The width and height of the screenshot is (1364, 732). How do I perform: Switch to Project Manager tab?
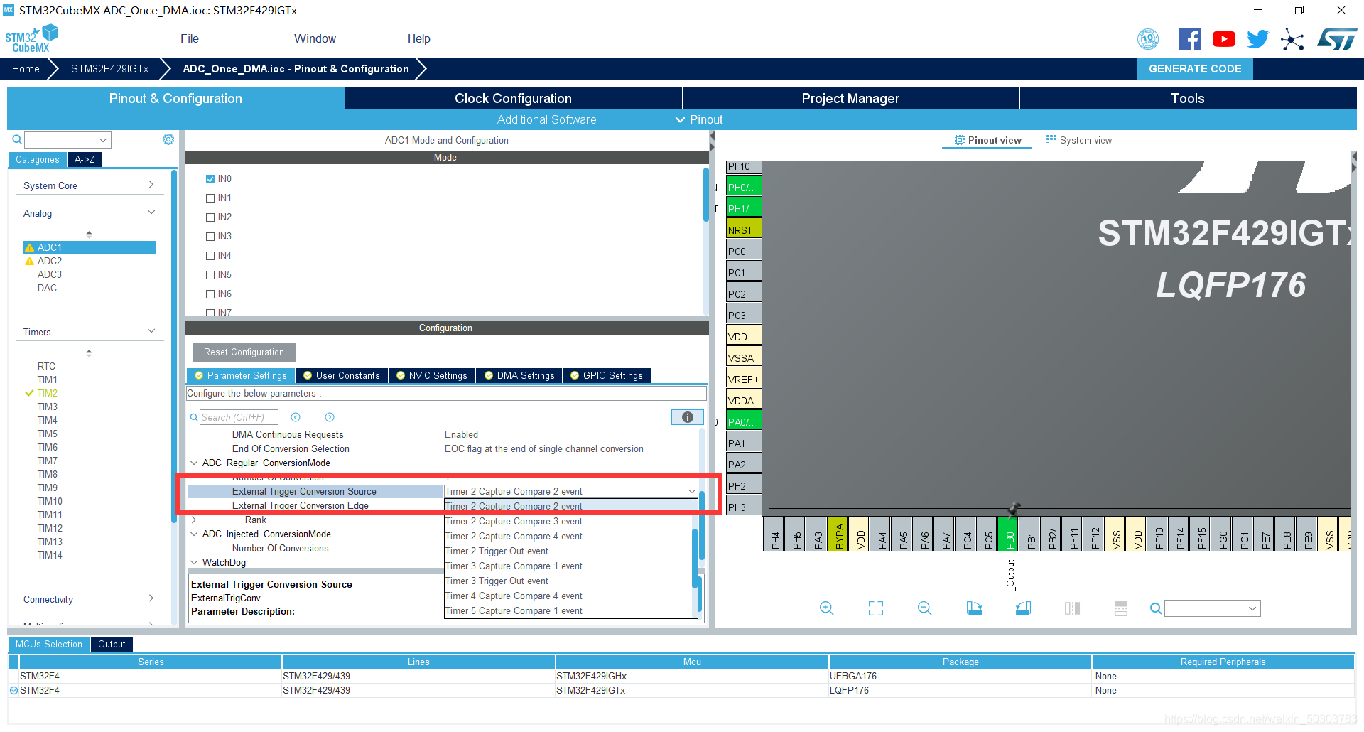(850, 98)
